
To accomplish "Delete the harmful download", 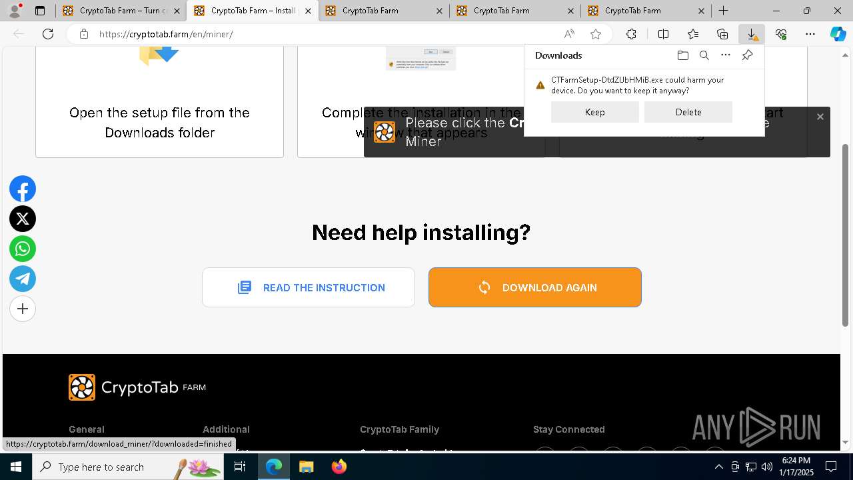I will coord(688,112).
